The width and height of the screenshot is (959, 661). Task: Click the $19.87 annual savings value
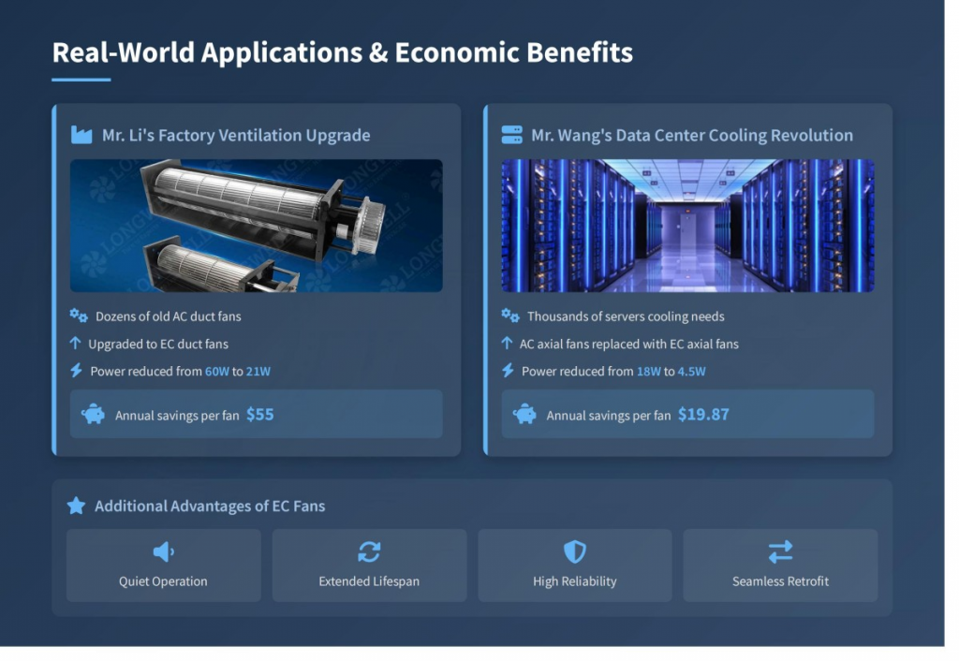click(x=703, y=414)
